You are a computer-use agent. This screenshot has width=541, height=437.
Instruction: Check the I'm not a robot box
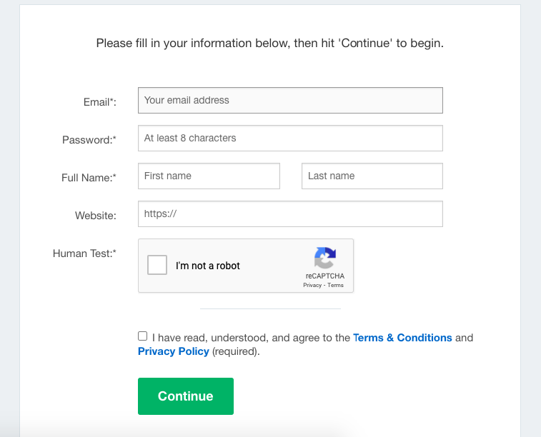point(157,266)
